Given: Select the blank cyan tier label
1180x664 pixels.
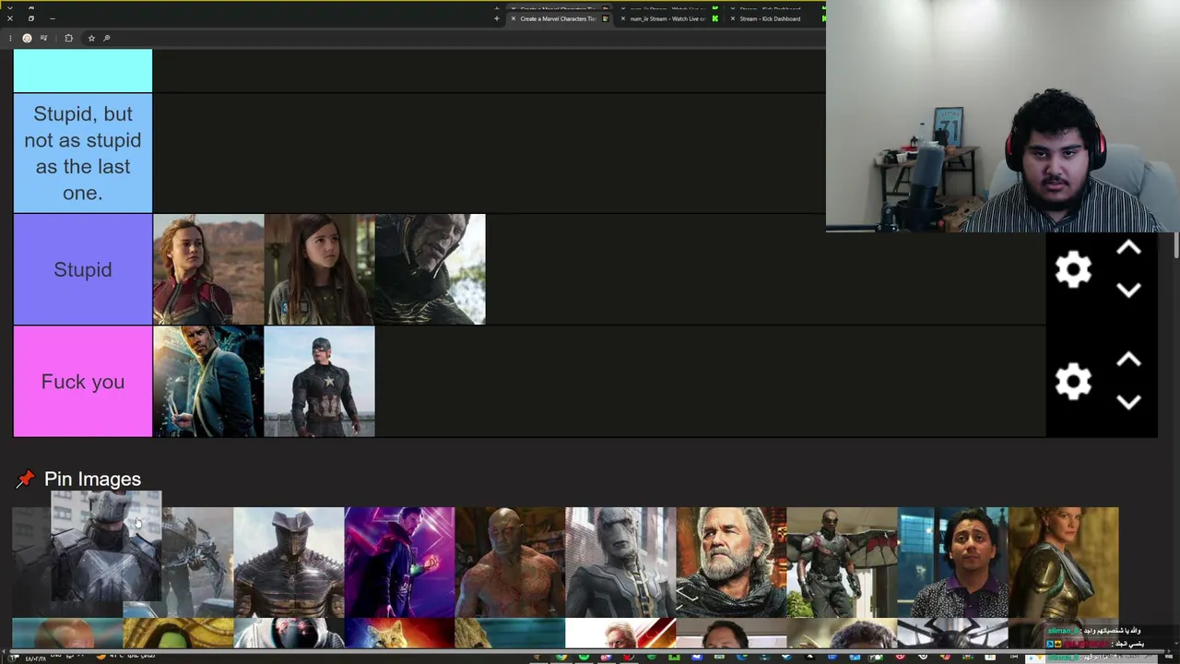Looking at the screenshot, I should click(x=83, y=71).
